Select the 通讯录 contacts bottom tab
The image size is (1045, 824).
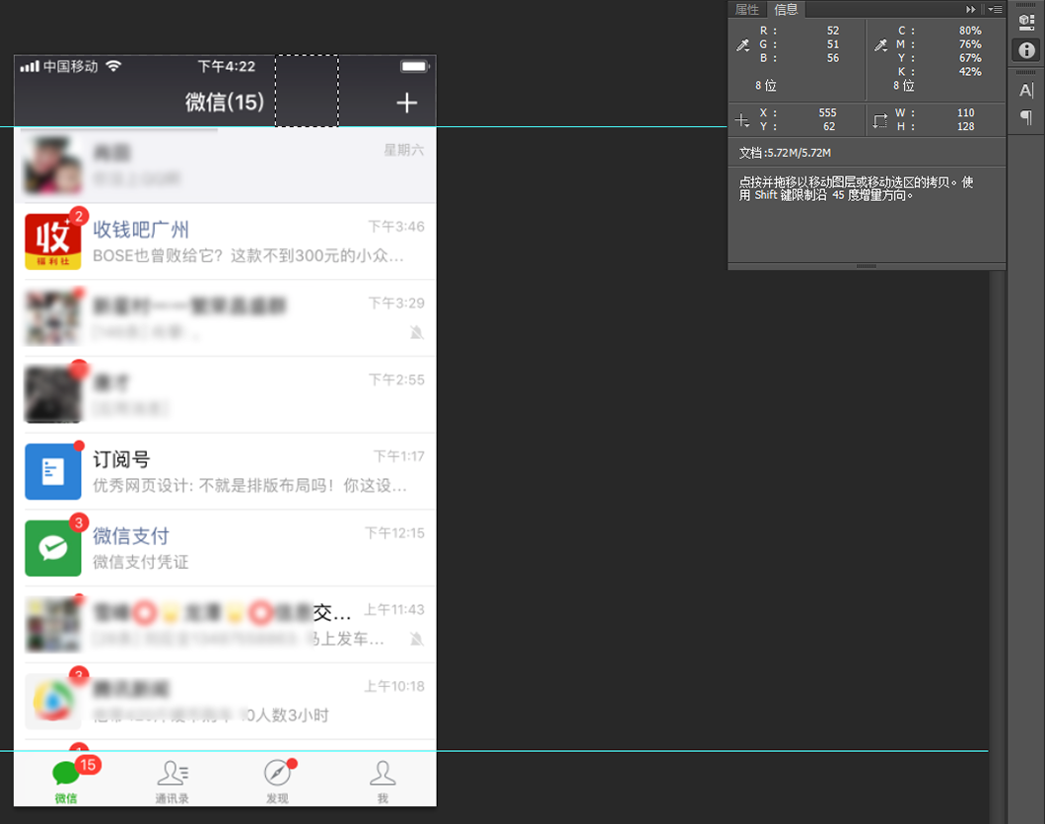(172, 782)
